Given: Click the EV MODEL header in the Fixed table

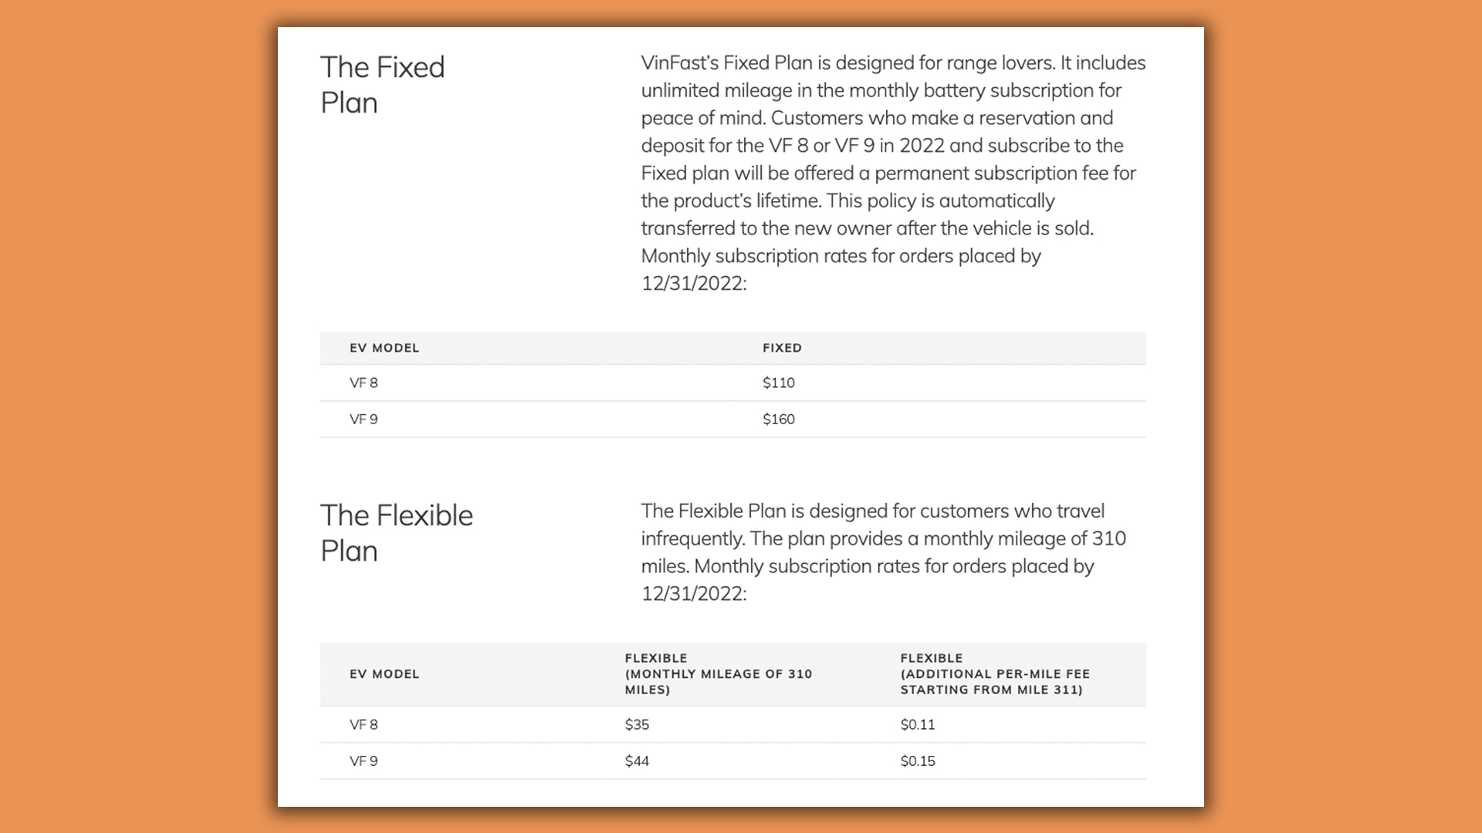Looking at the screenshot, I should click(384, 348).
